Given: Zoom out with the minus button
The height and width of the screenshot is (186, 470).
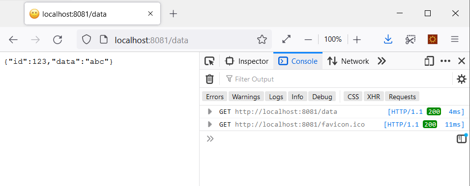Looking at the screenshot, I should coord(308,39).
